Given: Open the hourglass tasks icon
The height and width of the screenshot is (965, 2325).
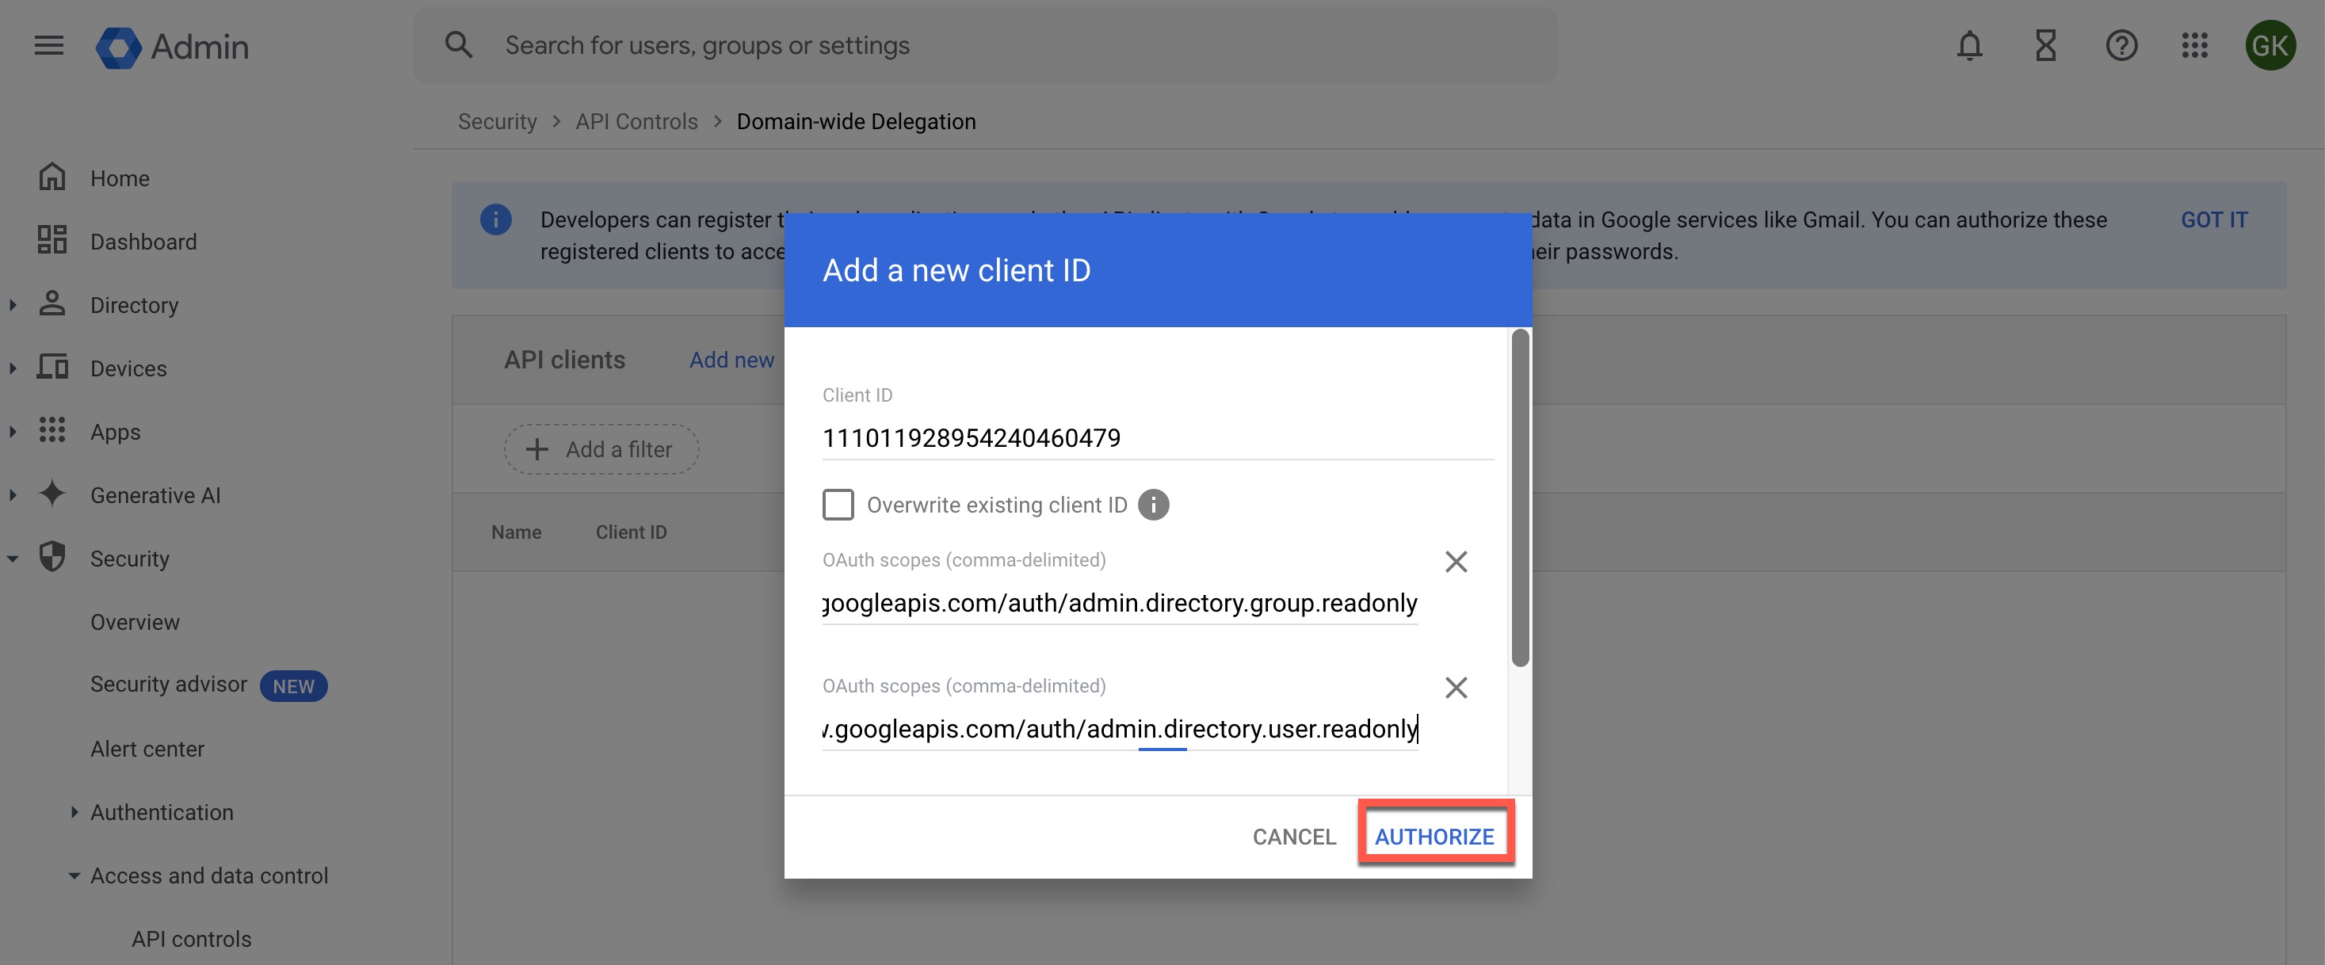Looking at the screenshot, I should 2045,45.
